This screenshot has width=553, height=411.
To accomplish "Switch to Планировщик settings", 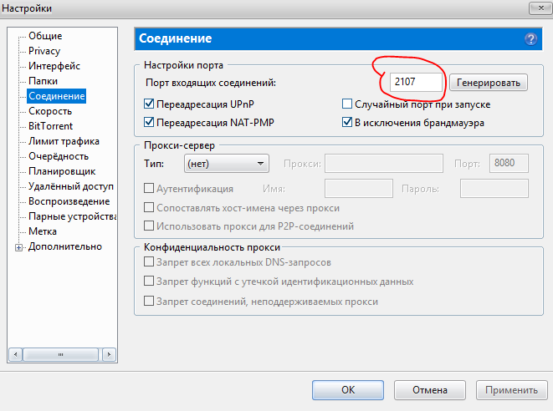I will coord(61,171).
